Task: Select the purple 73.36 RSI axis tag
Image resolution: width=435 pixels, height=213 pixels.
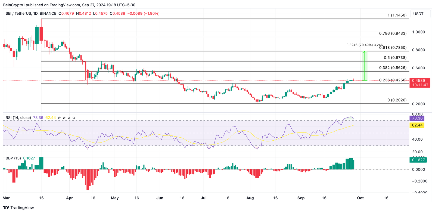Action: click(x=417, y=118)
